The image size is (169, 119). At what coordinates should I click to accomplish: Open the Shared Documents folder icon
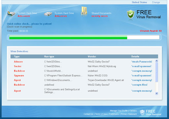(84, 12)
